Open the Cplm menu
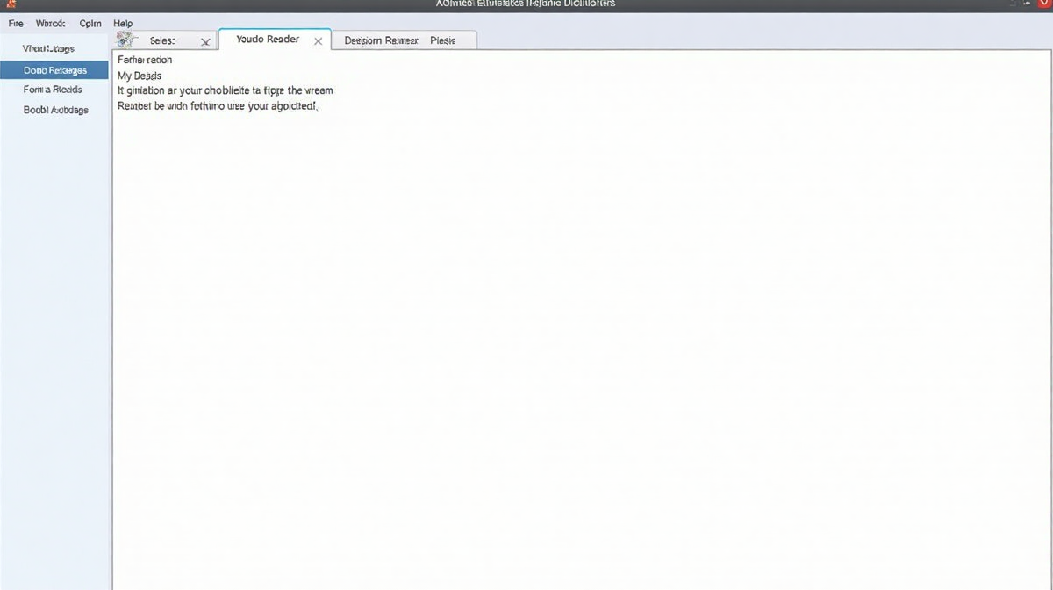Image resolution: width=1053 pixels, height=590 pixels. coord(90,24)
